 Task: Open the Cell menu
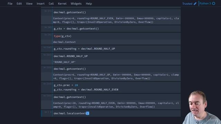click(x=51, y=4)
